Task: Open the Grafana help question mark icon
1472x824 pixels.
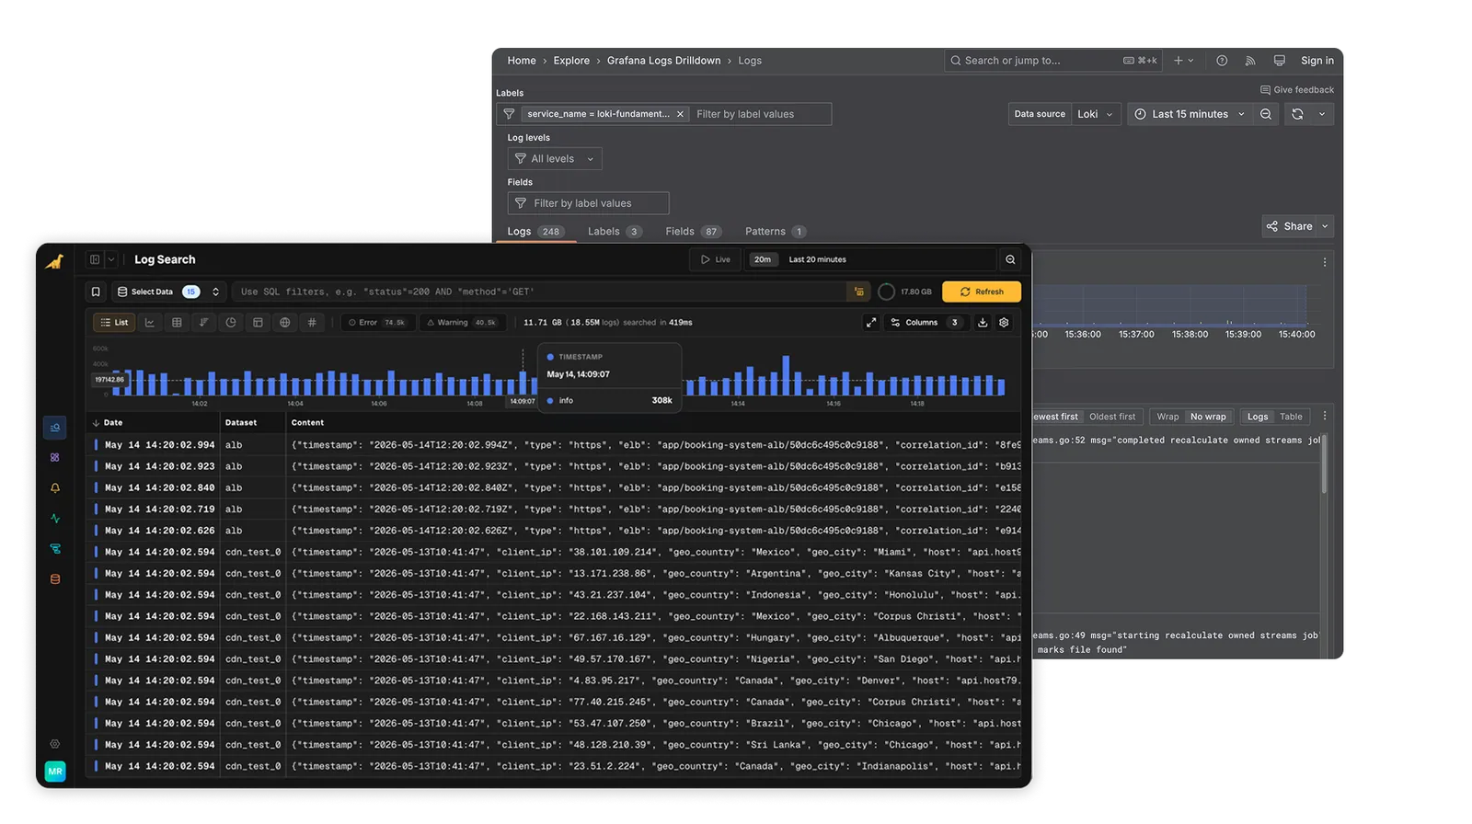Action: [1222, 61]
